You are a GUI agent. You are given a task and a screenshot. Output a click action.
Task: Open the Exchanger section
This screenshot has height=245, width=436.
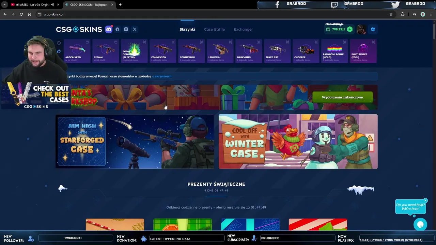pyautogui.click(x=243, y=29)
